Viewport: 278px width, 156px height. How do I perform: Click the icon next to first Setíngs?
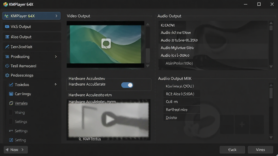(x=11, y=122)
